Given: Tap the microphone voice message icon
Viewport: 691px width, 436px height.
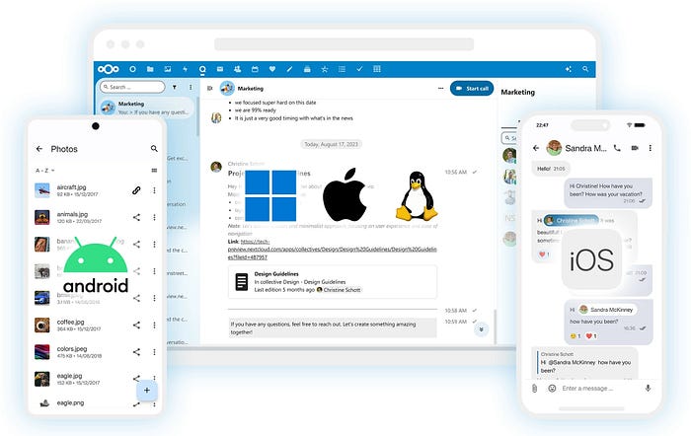Looking at the screenshot, I should tap(648, 389).
